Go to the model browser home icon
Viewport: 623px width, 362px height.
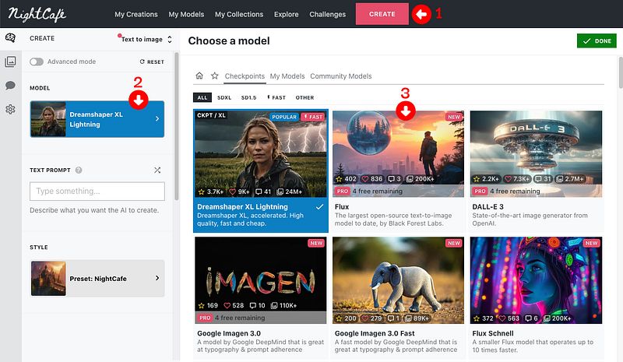click(199, 76)
